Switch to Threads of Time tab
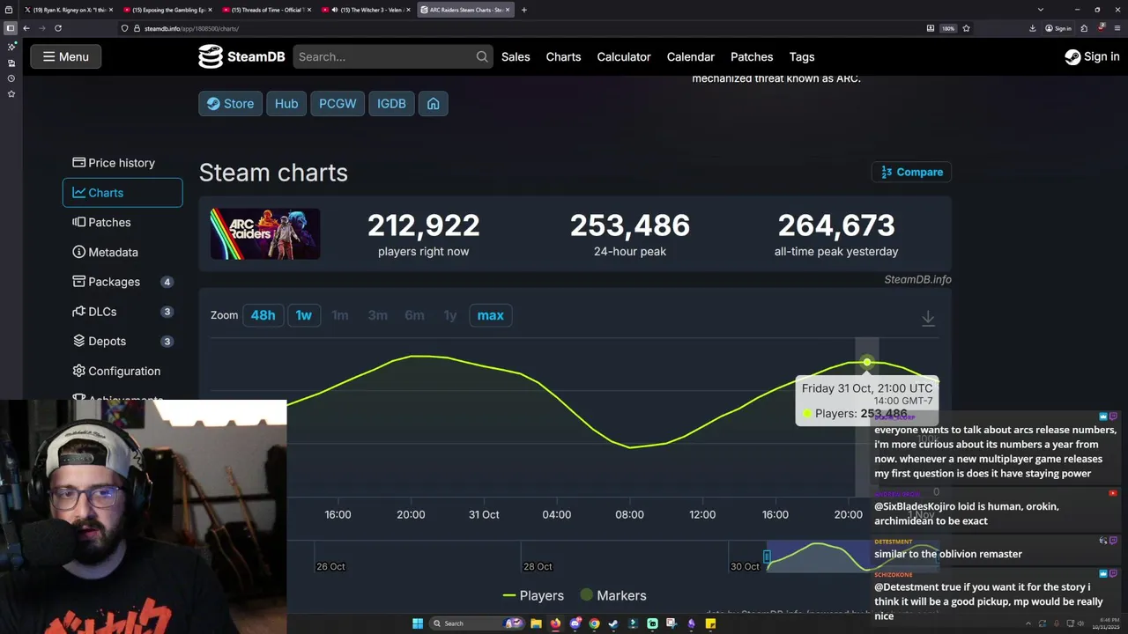The image size is (1128, 634). coord(268,10)
